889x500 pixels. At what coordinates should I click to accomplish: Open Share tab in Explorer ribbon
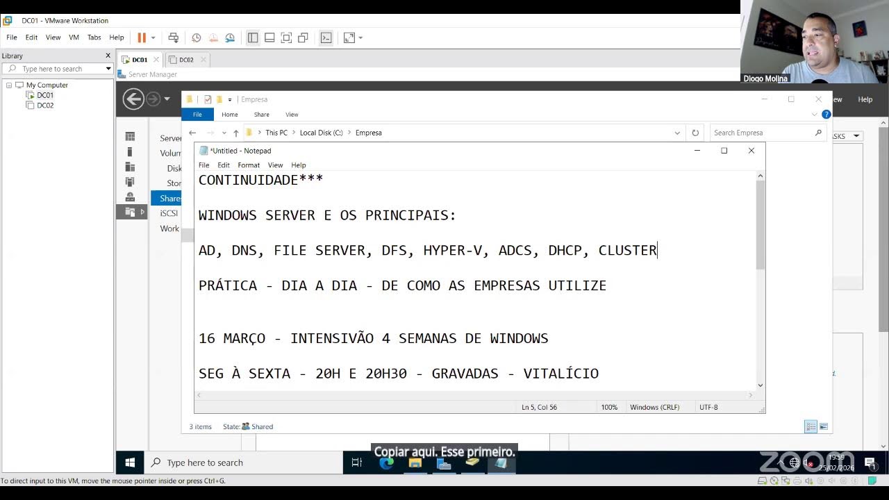click(x=262, y=115)
